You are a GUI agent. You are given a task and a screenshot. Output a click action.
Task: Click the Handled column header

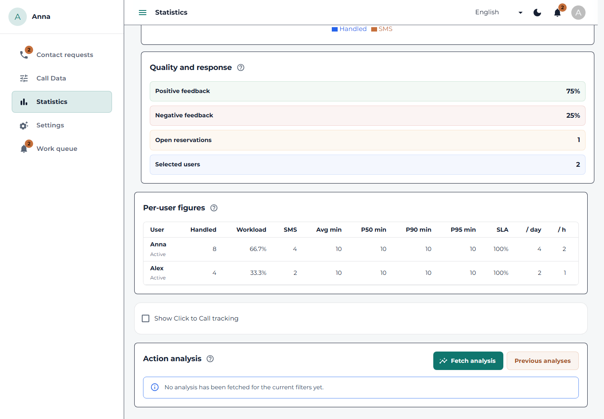pos(203,230)
